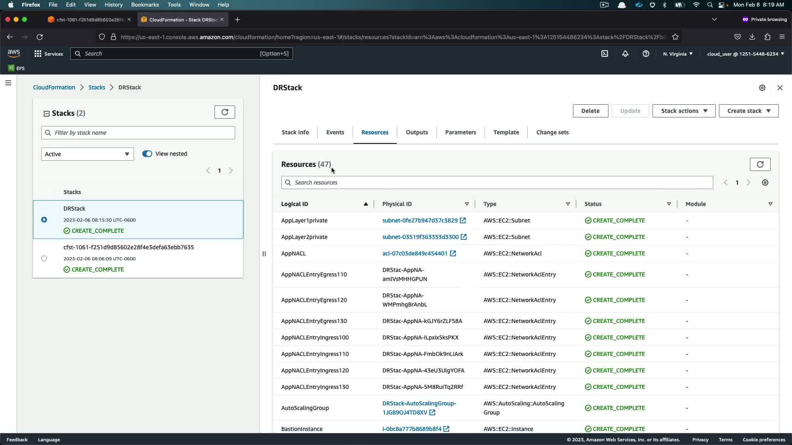The height and width of the screenshot is (445, 792).
Task: Switch to the Template tab
Action: click(x=506, y=132)
